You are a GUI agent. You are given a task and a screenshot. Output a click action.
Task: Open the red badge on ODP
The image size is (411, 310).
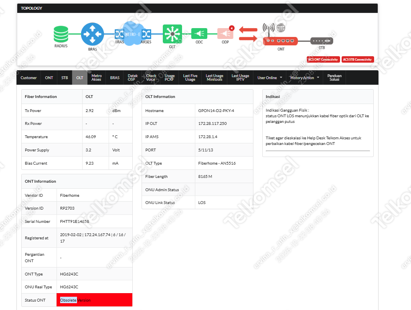(x=231, y=28)
